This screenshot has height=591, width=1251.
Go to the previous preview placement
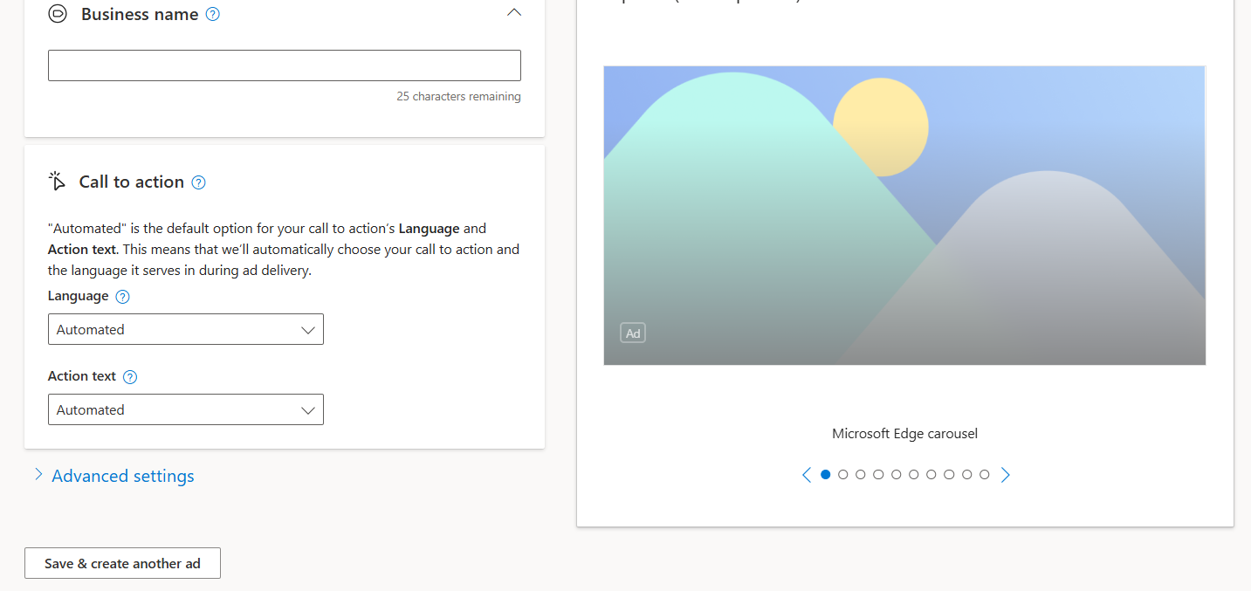pos(807,475)
